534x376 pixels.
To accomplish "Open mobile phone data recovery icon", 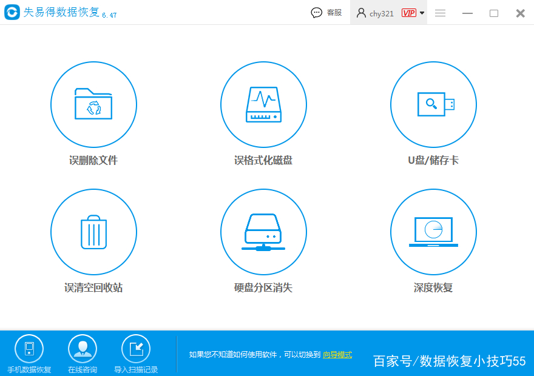I will [x=29, y=349].
